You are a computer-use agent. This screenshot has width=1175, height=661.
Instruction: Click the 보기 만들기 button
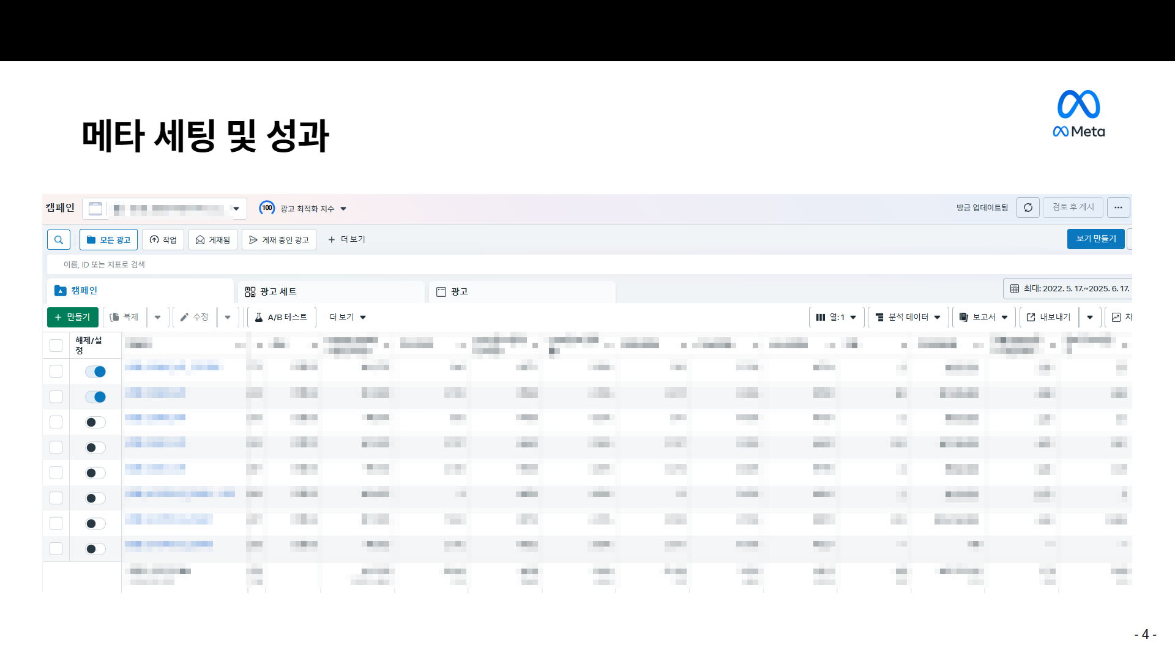click(x=1095, y=239)
